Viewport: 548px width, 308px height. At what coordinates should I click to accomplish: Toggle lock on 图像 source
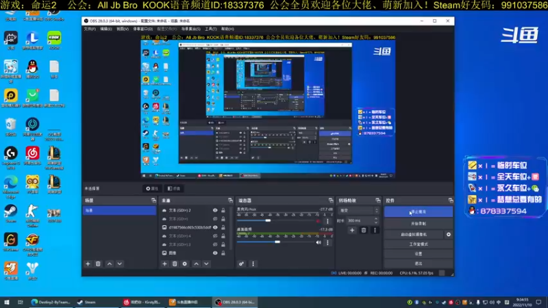(x=223, y=253)
